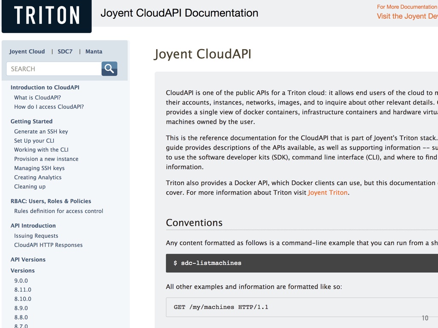Select version 8.11.0
The height and width of the screenshot is (328, 438).
[x=23, y=290]
